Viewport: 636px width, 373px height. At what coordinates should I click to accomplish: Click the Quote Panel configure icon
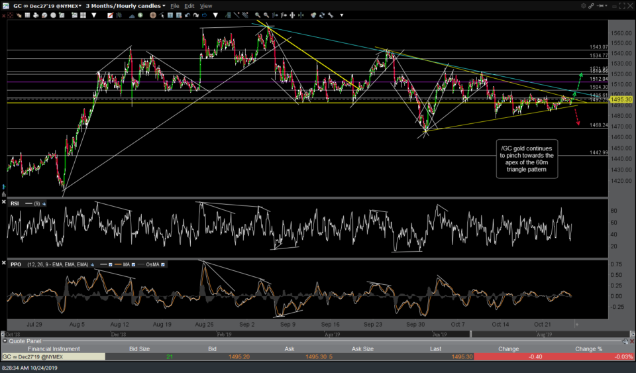click(626, 341)
